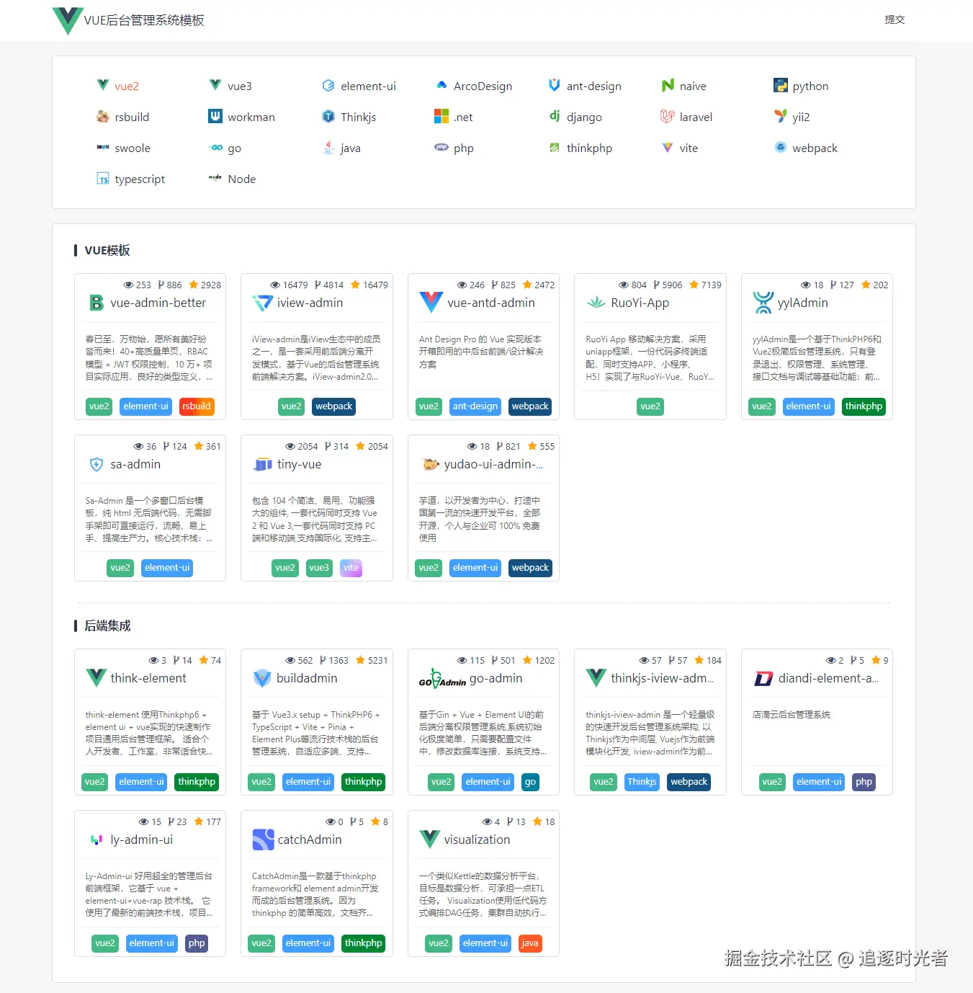The image size is (973, 993).
Task: Click the .net filter icon
Action: point(441,116)
